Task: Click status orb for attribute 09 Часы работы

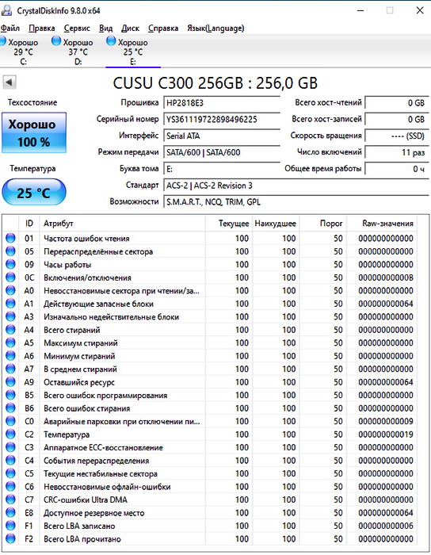Action: [x=10, y=264]
